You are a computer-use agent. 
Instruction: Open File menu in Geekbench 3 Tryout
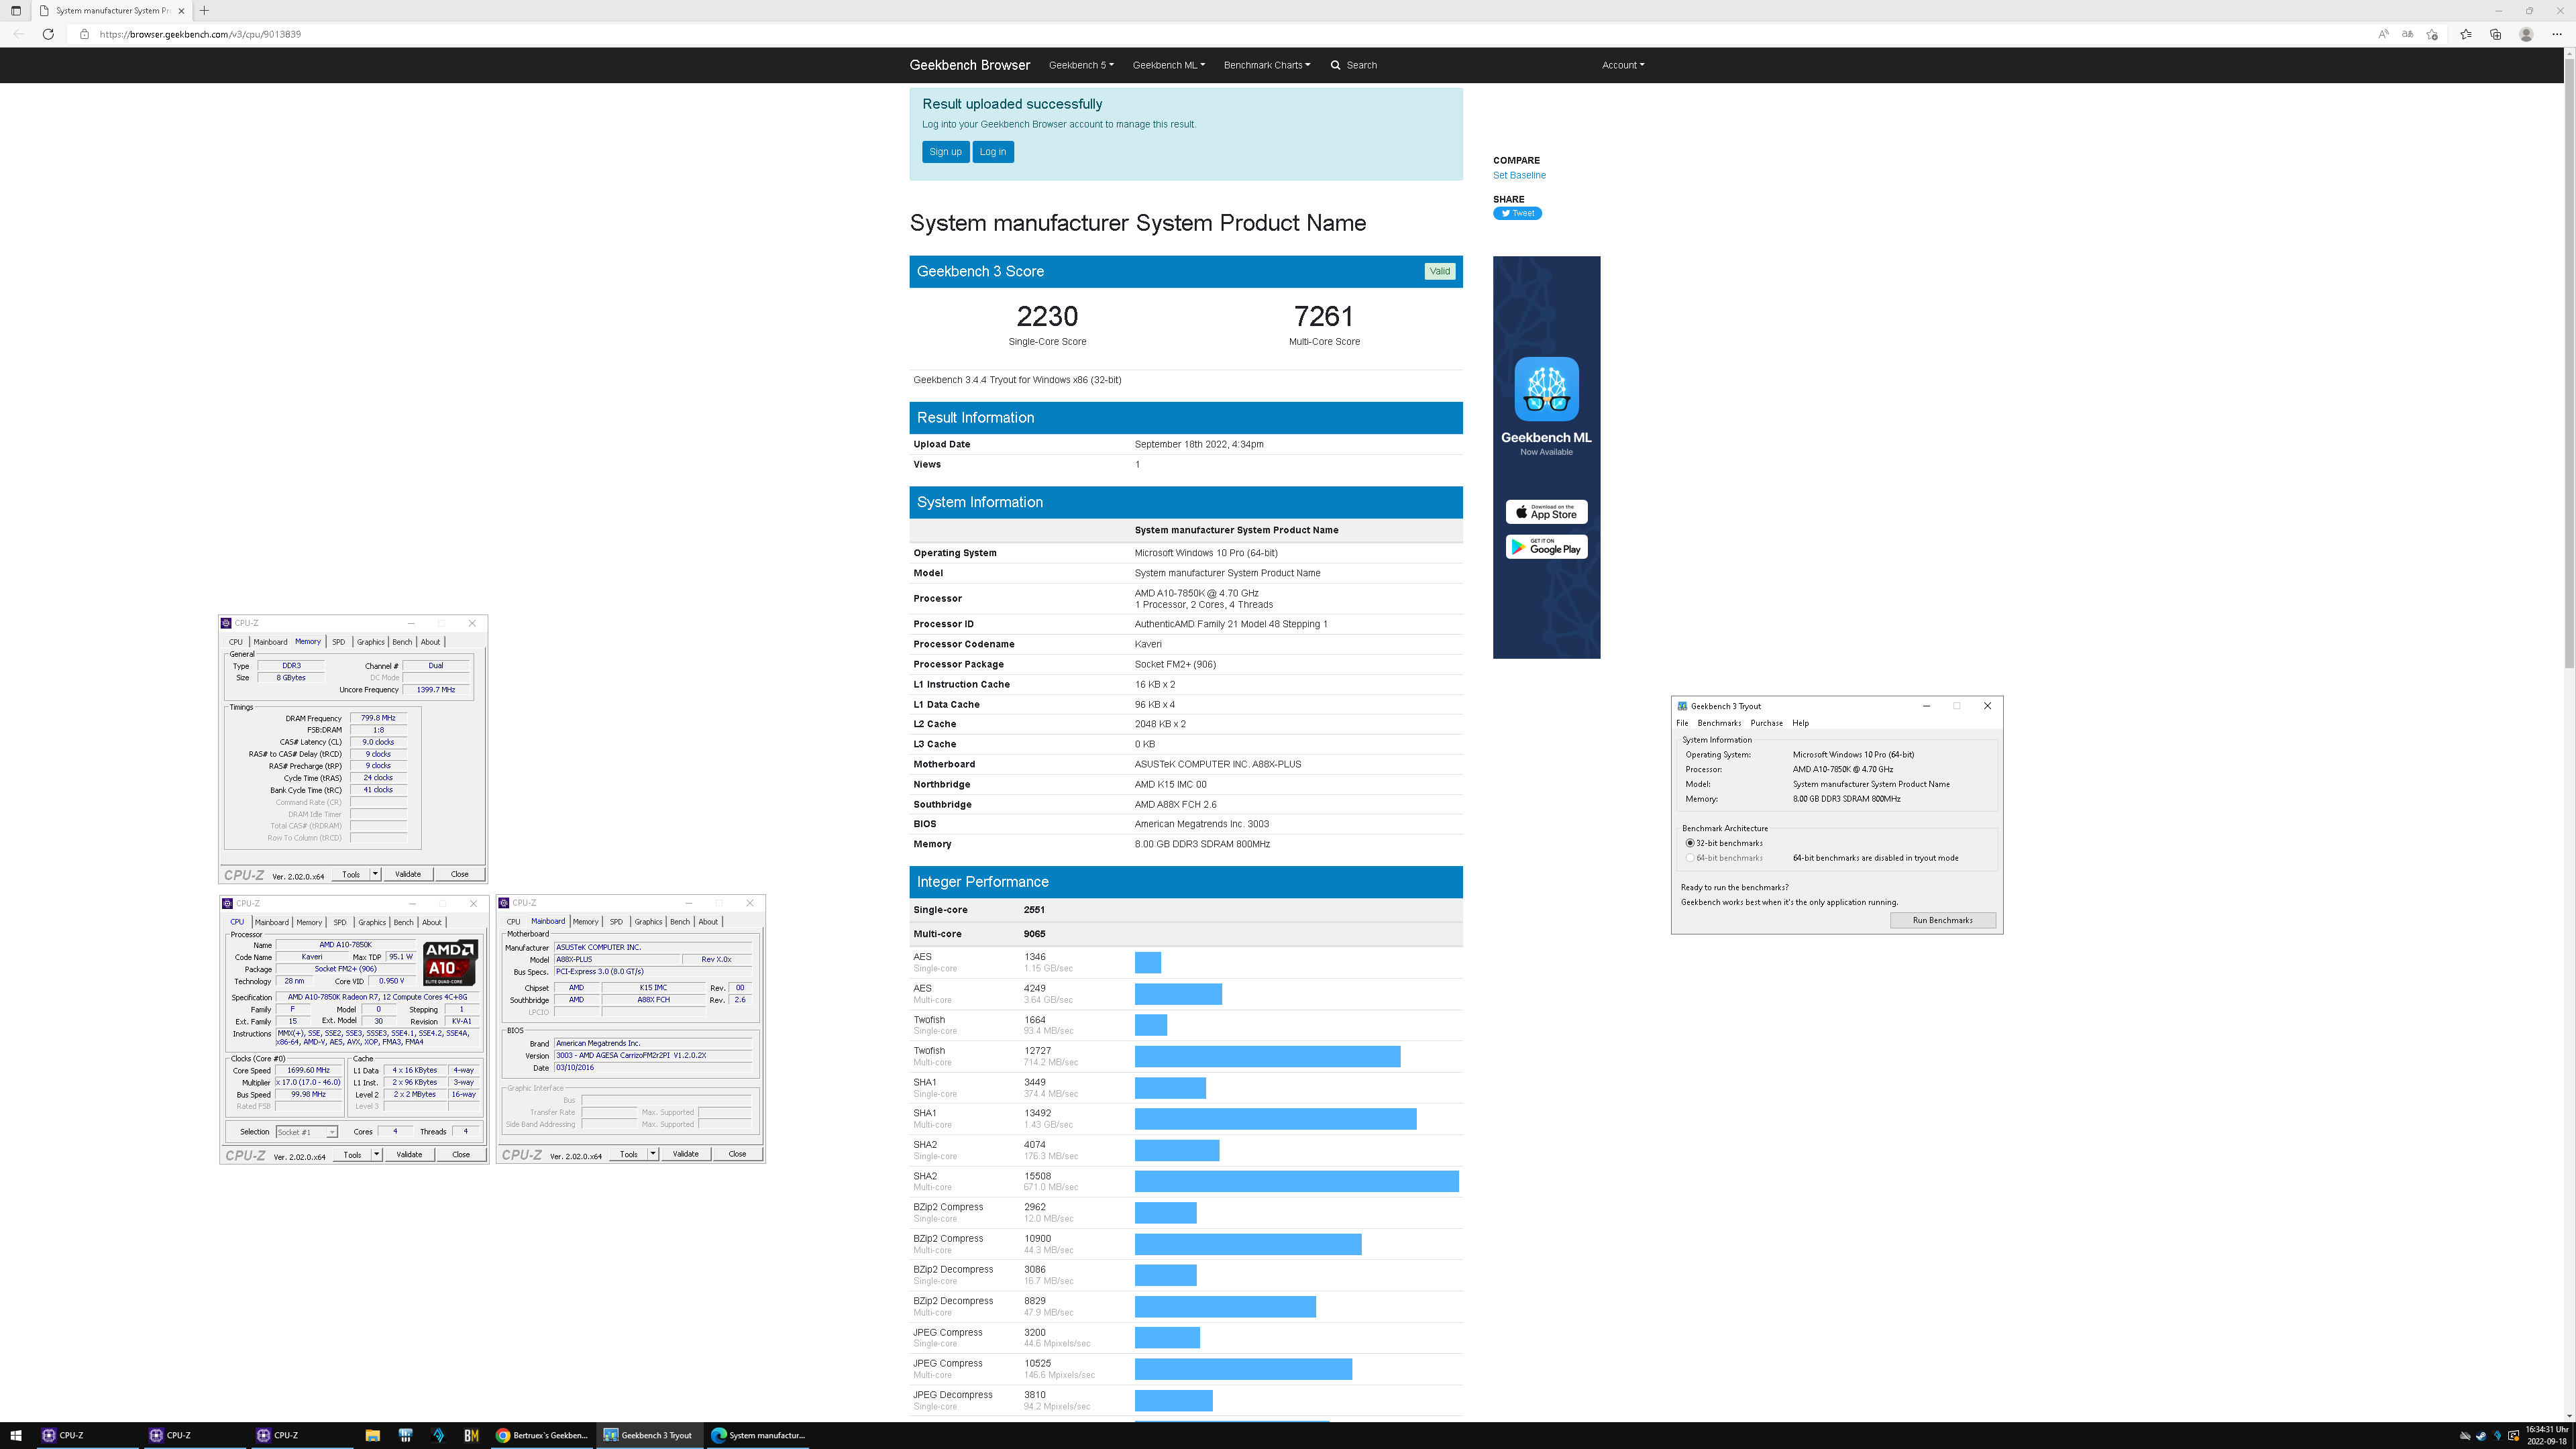(x=1682, y=723)
